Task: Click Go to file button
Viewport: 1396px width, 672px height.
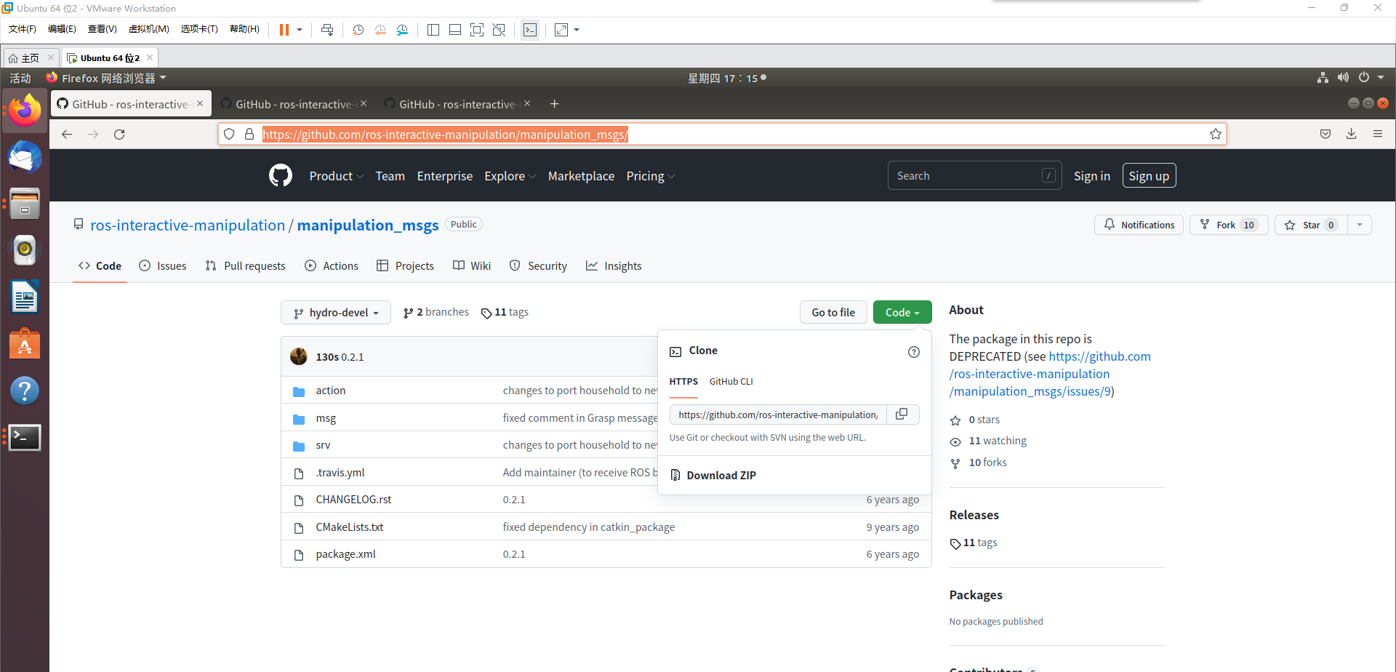Action: click(x=833, y=312)
